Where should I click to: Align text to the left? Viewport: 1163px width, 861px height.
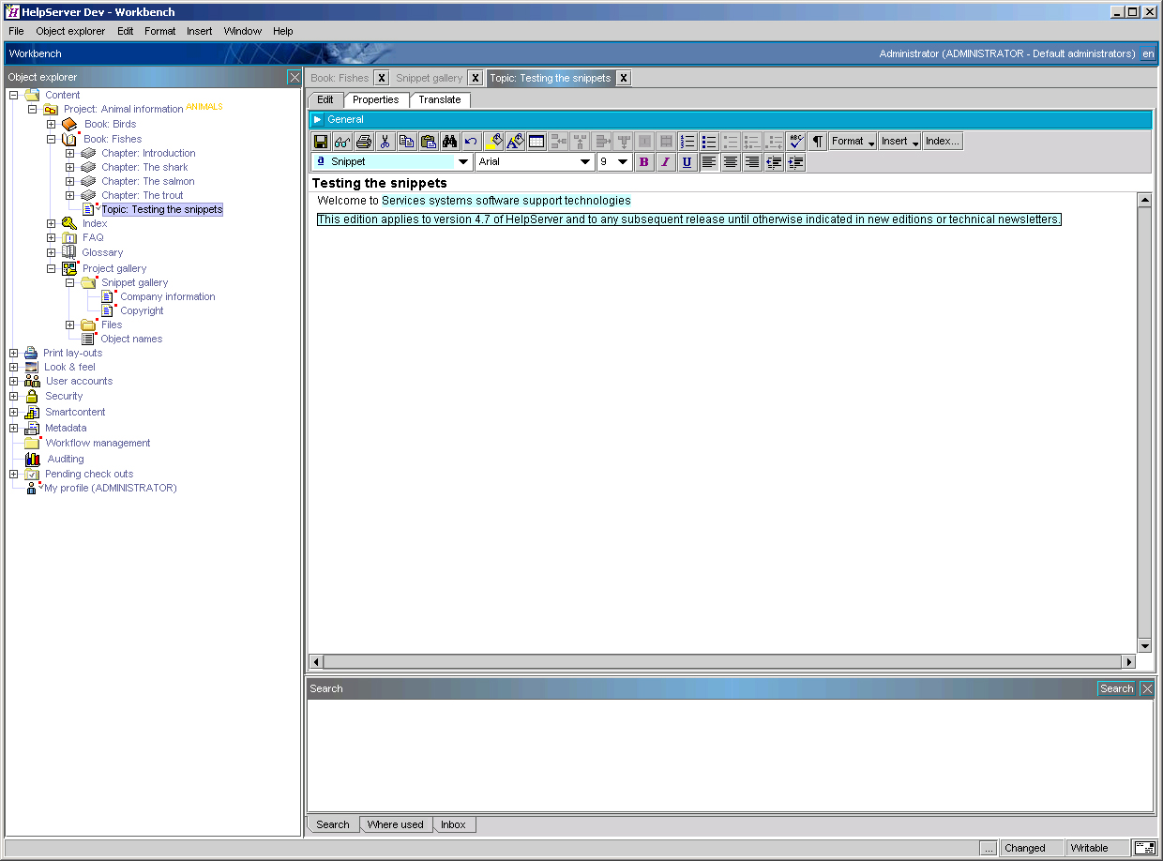click(709, 162)
